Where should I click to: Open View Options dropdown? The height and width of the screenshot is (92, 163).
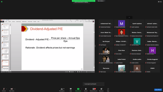[101, 1]
